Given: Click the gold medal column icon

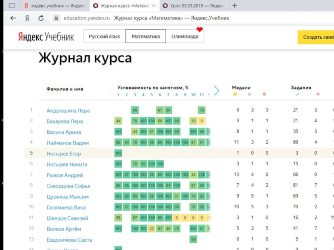Looking at the screenshot, I should pyautogui.click(x=235, y=95).
